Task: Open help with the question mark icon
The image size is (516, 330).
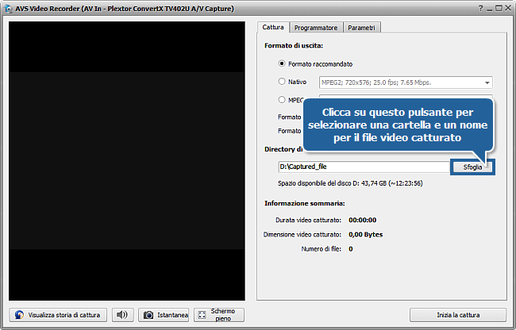Action: click(480, 7)
